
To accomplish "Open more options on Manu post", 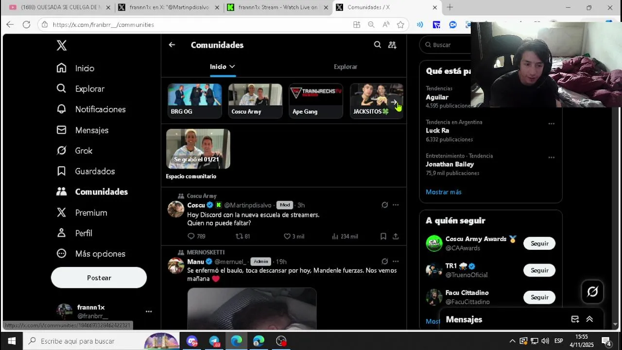I will [396, 262].
